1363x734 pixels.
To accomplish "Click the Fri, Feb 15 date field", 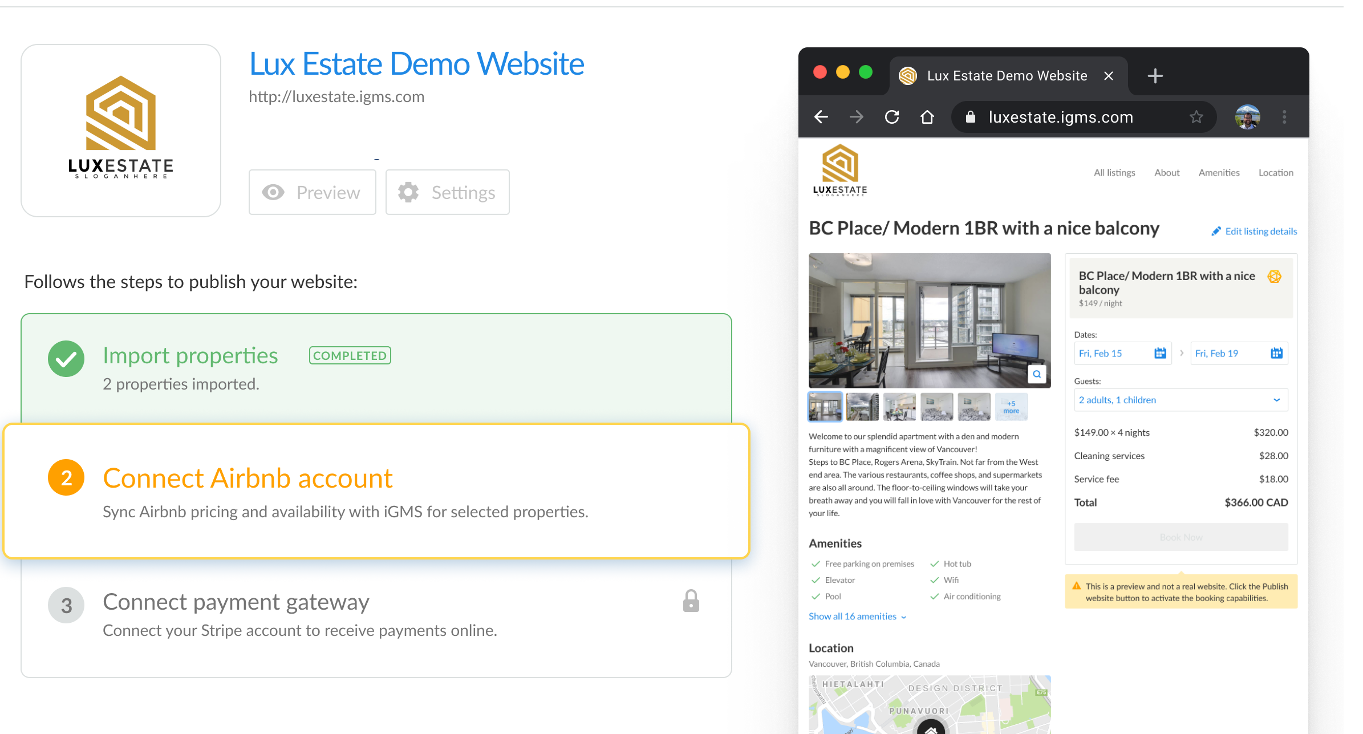I will tap(1123, 353).
